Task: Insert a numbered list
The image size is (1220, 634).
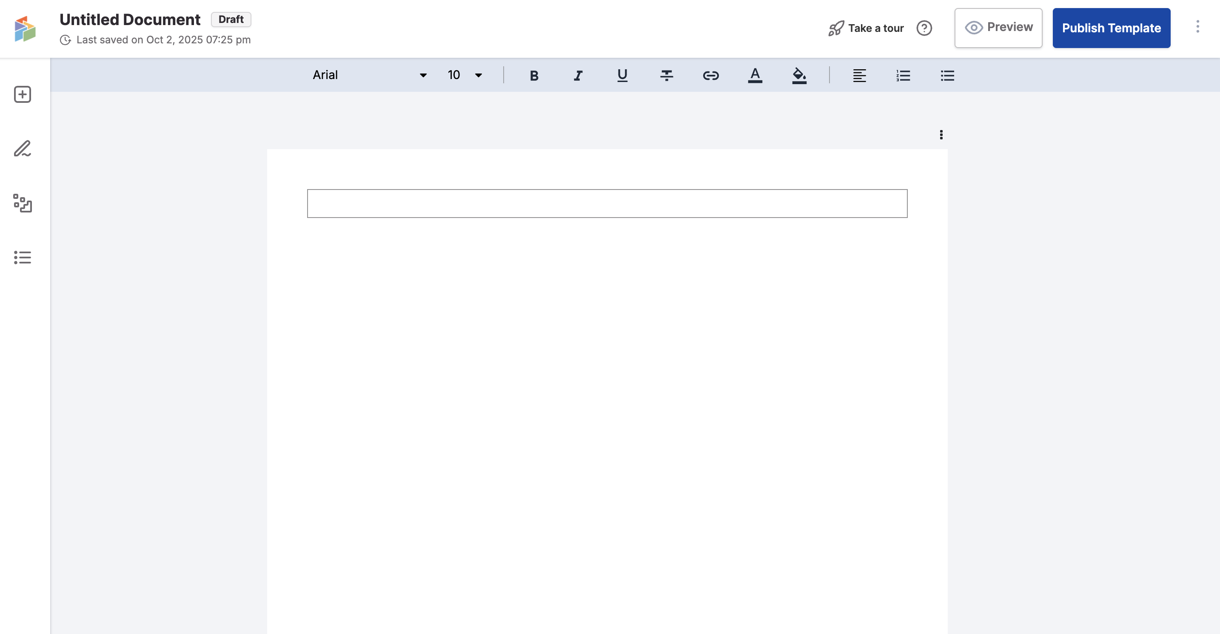Action: (x=903, y=75)
